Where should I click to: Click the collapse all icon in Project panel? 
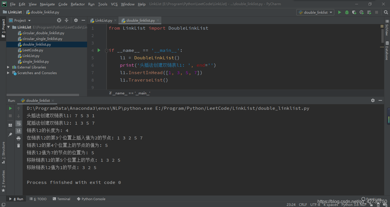[x=67, y=20]
